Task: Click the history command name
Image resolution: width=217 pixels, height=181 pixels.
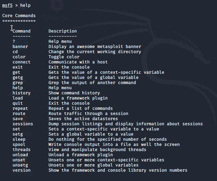Action: pos(22,93)
